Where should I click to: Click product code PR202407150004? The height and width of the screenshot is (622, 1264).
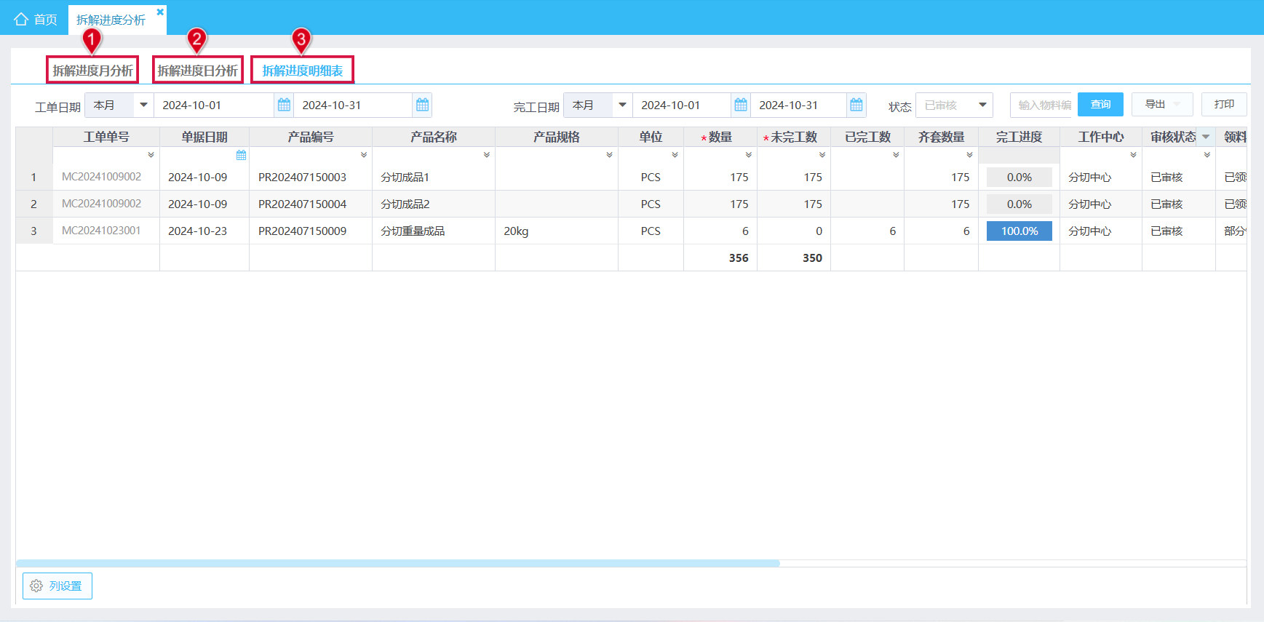(x=302, y=204)
